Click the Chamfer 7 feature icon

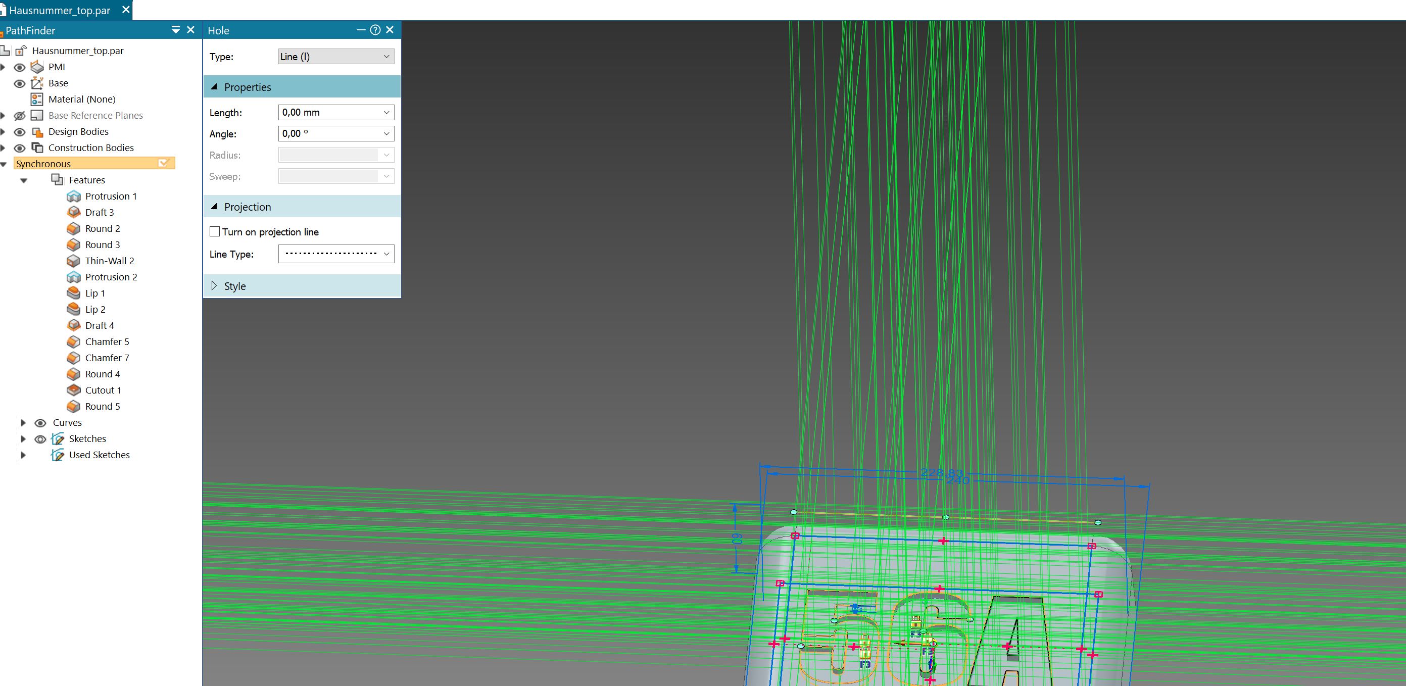(x=74, y=358)
